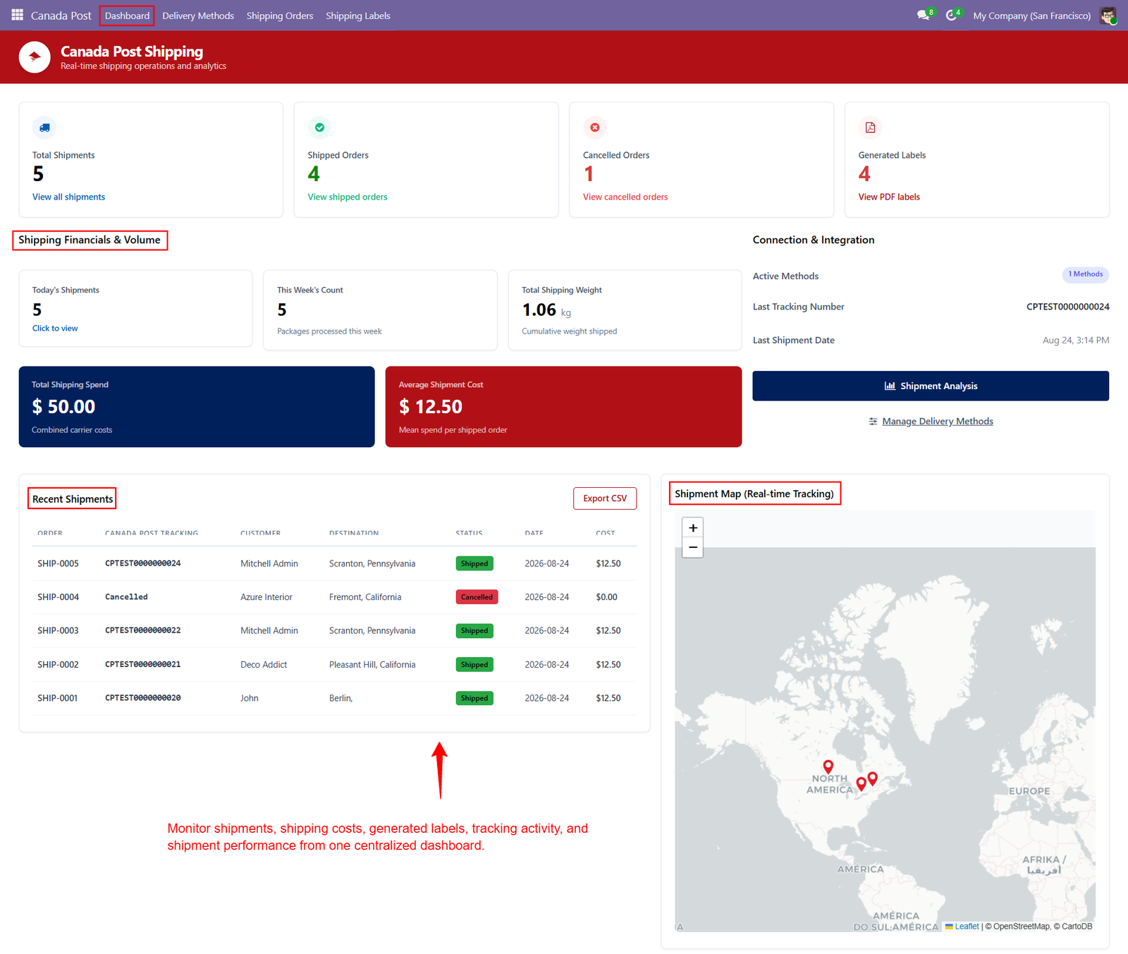1128x954 pixels.
Task: Click the Last Shipment Date value
Action: pos(1076,340)
